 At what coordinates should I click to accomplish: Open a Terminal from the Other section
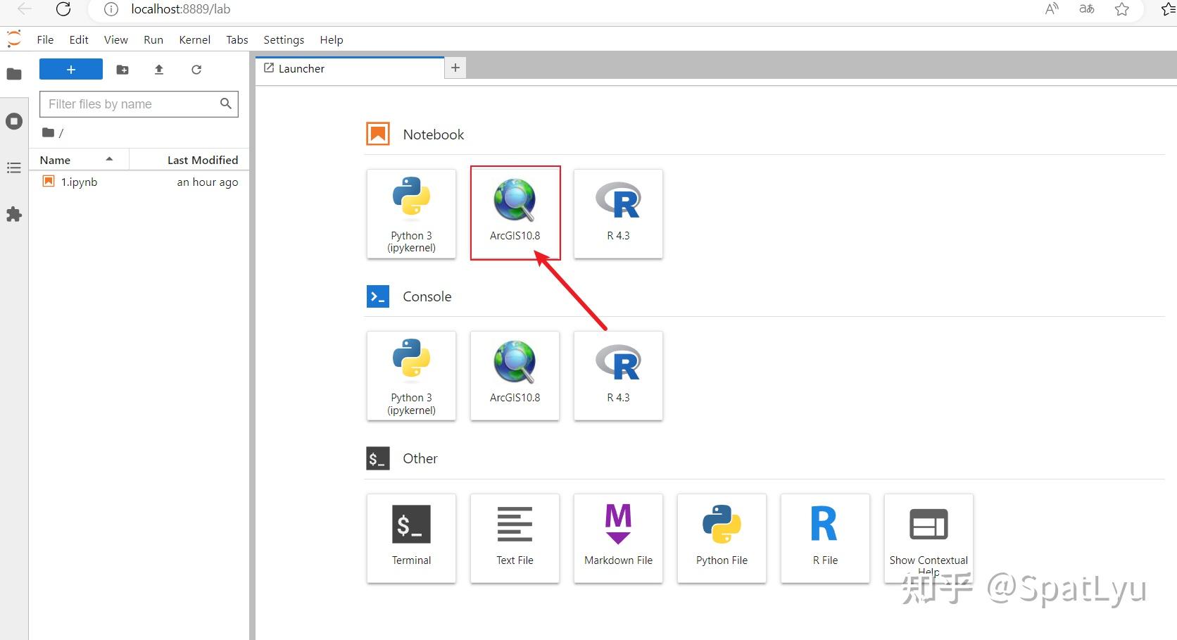coord(411,537)
